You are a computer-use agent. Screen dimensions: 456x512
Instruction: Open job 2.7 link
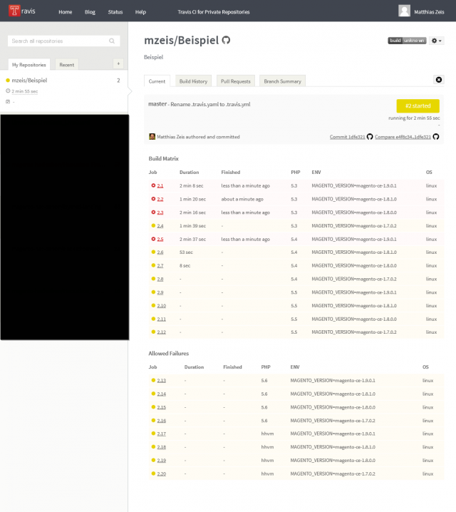(x=160, y=265)
